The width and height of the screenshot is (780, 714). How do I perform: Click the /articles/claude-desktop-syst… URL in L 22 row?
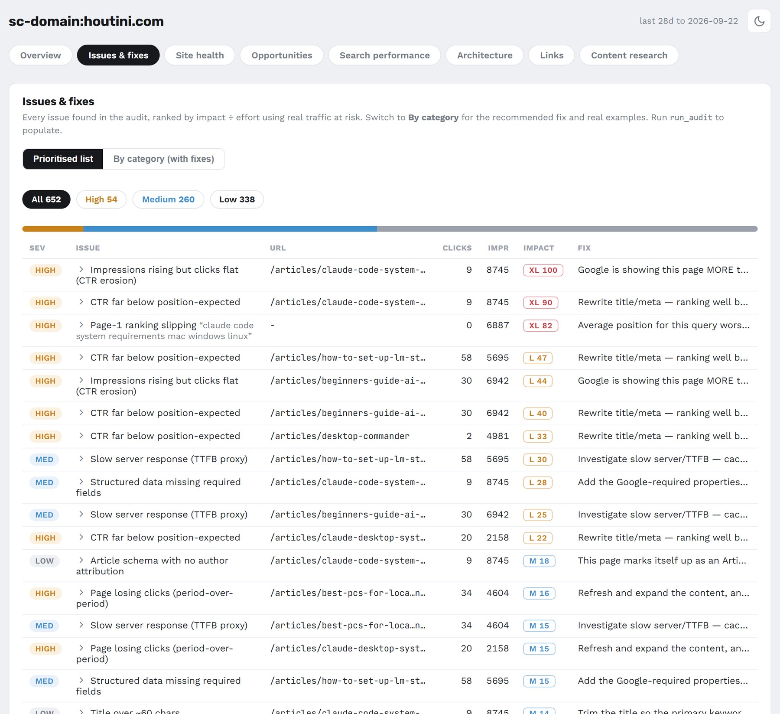pos(348,538)
